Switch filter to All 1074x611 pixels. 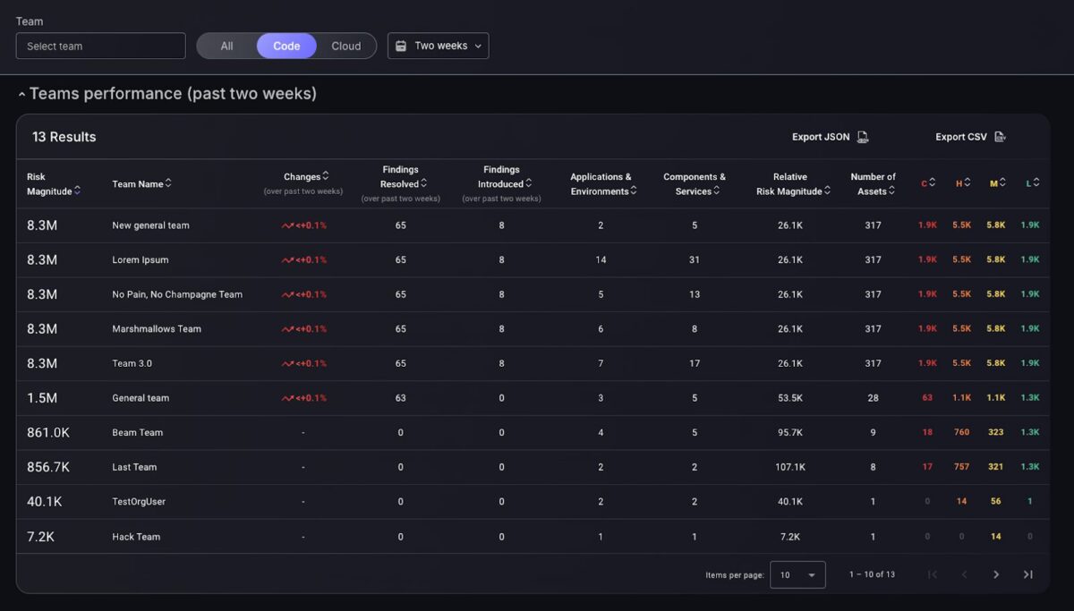tap(226, 46)
